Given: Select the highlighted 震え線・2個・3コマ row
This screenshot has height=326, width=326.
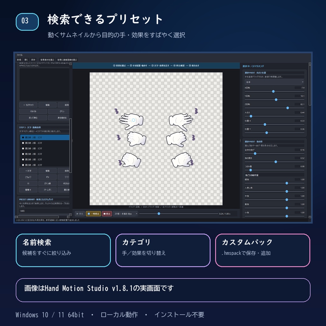Looking at the screenshot, I should click(x=45, y=138).
